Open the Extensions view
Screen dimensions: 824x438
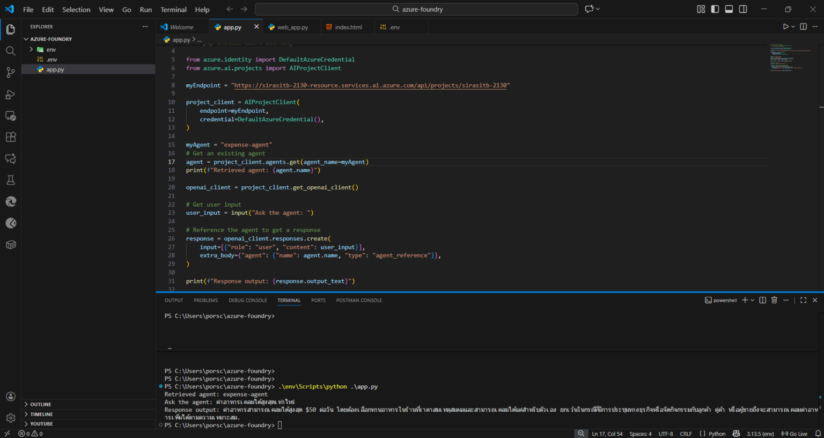10,137
